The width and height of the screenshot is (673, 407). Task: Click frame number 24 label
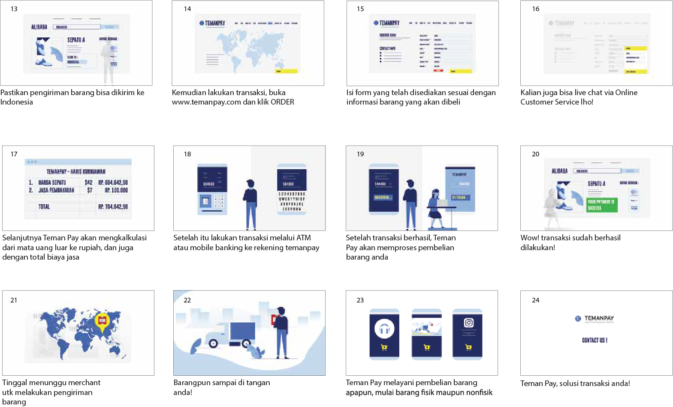coord(536,300)
